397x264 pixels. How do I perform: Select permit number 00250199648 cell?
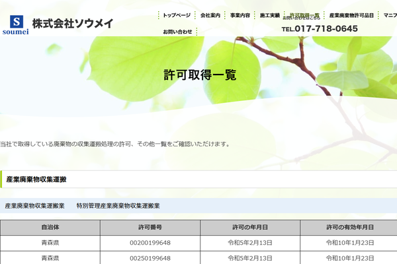click(x=150, y=258)
